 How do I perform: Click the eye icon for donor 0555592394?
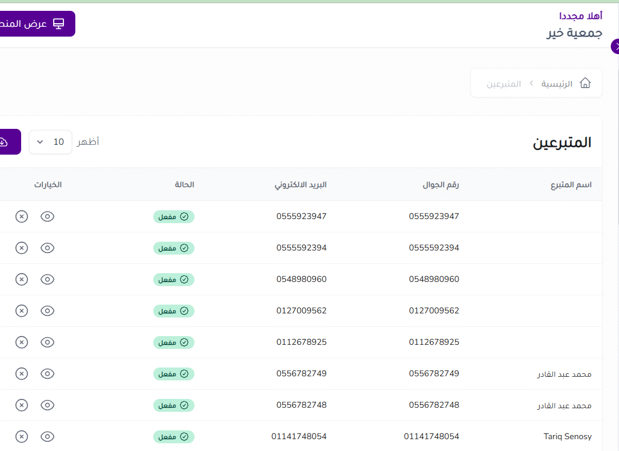(47, 248)
